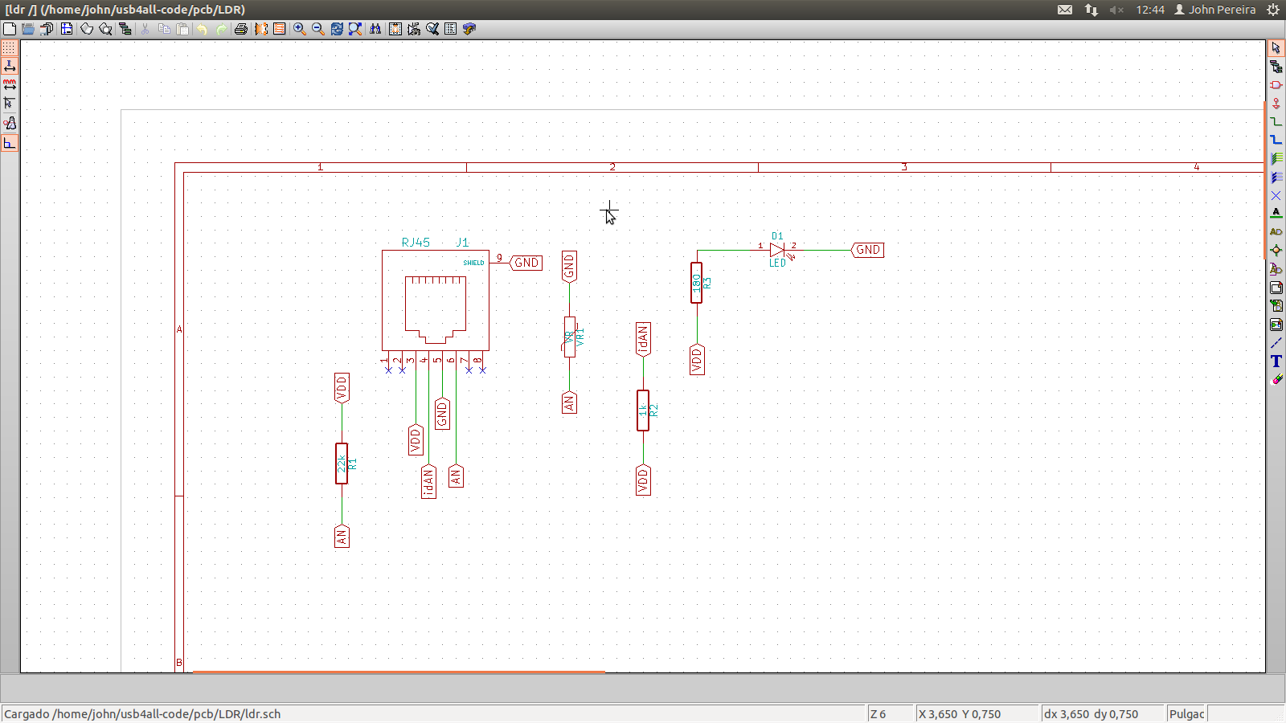Click the Copy icon

164,29
